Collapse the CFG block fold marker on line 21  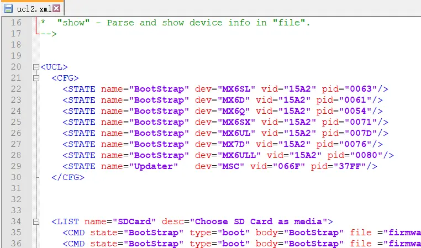click(x=36, y=78)
